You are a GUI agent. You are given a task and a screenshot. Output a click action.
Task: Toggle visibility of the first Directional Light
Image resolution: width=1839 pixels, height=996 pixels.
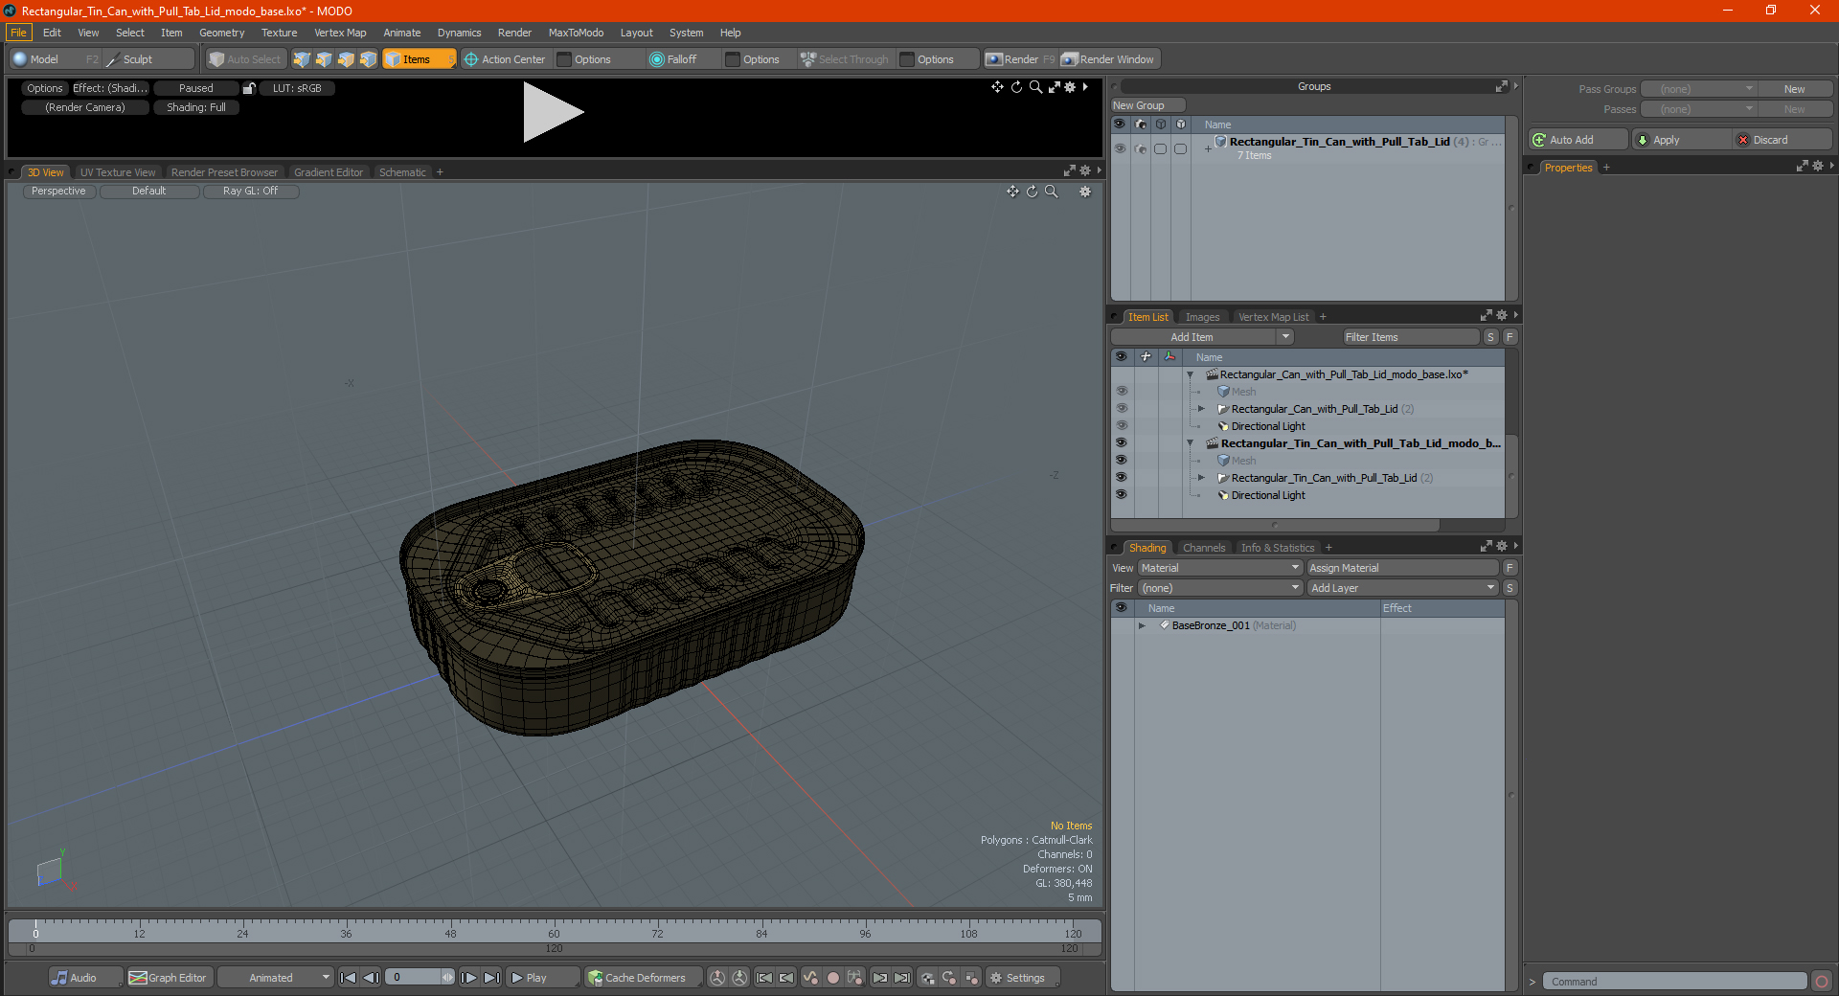[1121, 426]
